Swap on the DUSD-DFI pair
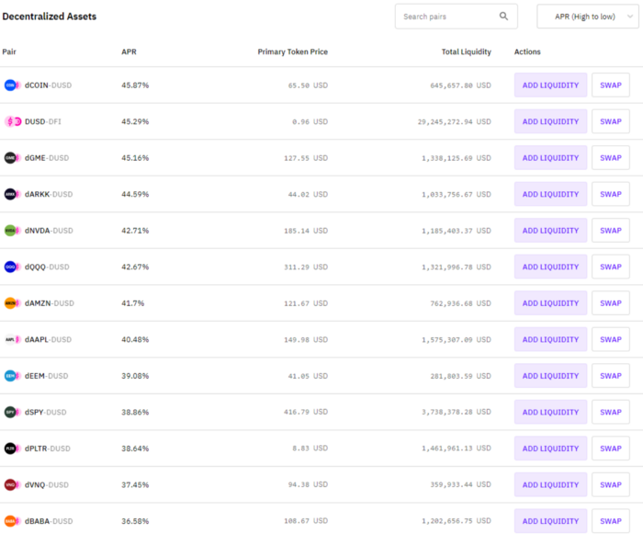643x534 pixels. [611, 121]
